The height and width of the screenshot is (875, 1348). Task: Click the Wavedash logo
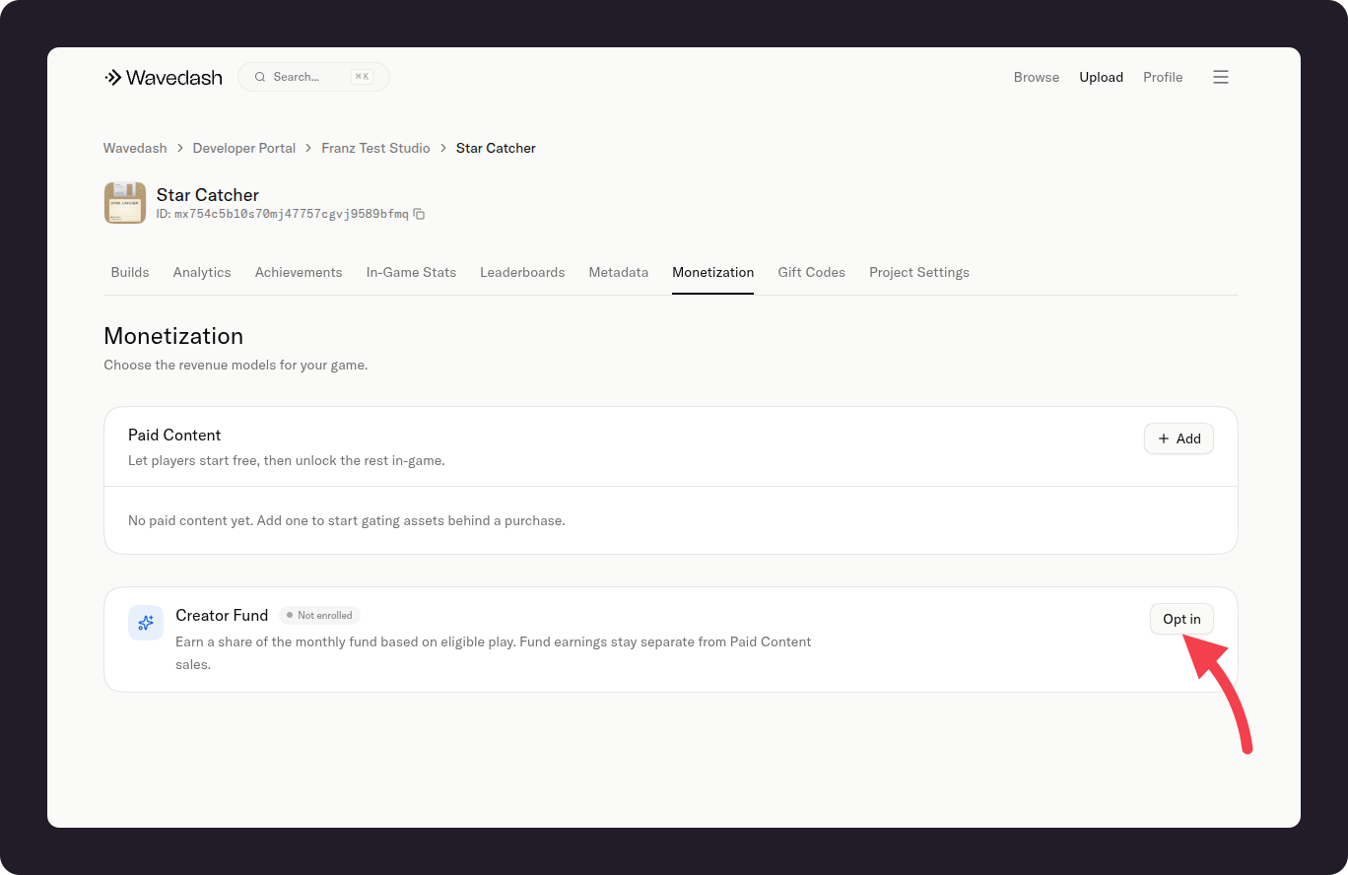(164, 77)
